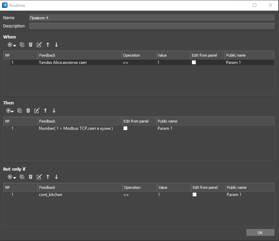Move the Then action up with arrow
Image resolution: width=279 pixels, height=241 pixels.
pos(45,111)
